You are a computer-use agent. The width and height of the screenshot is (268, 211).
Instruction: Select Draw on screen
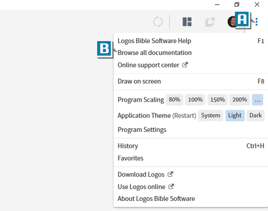[191, 81]
